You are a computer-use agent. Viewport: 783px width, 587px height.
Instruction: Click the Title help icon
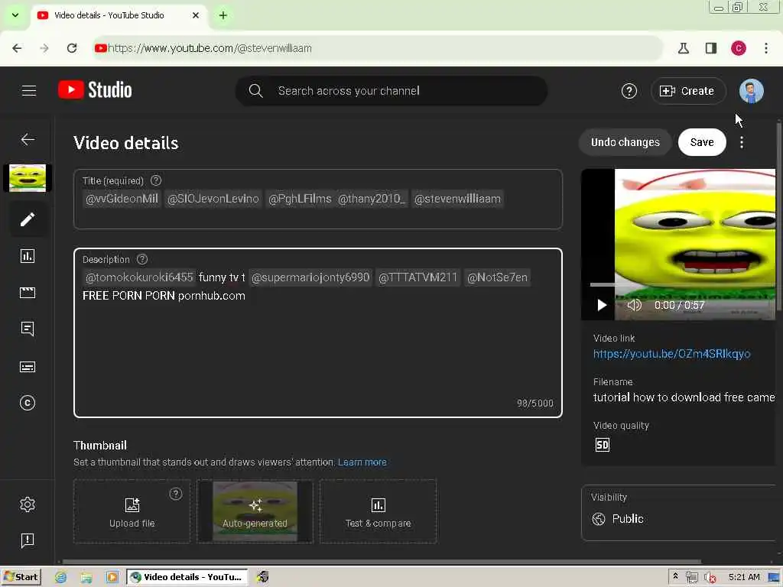coord(156,180)
